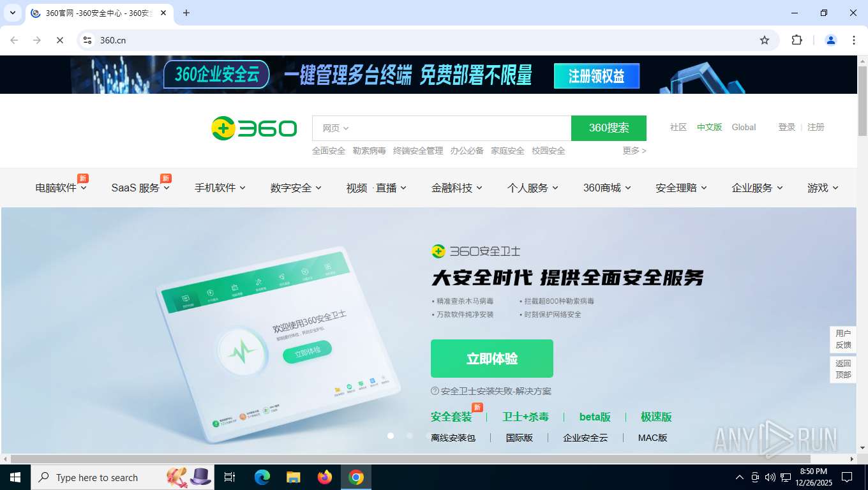Close the 360官网 tab
Image resolution: width=868 pixels, height=490 pixels.
tap(163, 13)
